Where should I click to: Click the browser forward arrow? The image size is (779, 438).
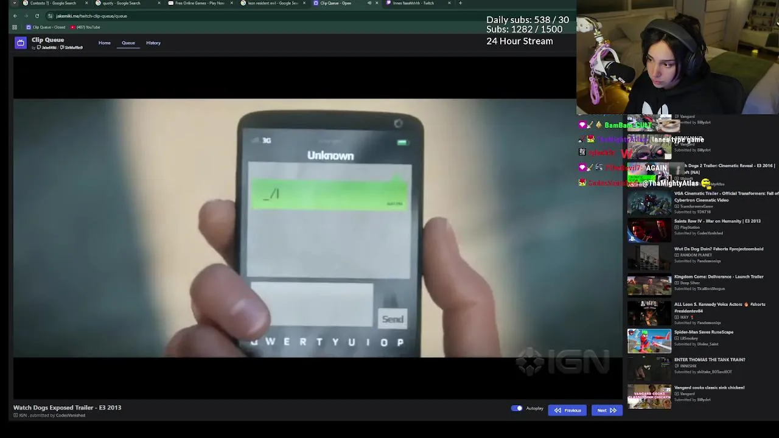(26, 16)
